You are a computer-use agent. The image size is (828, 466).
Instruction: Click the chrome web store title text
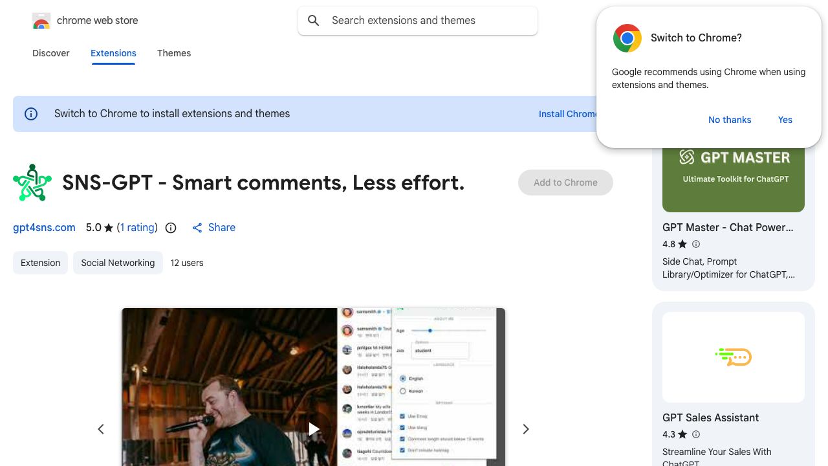click(98, 21)
